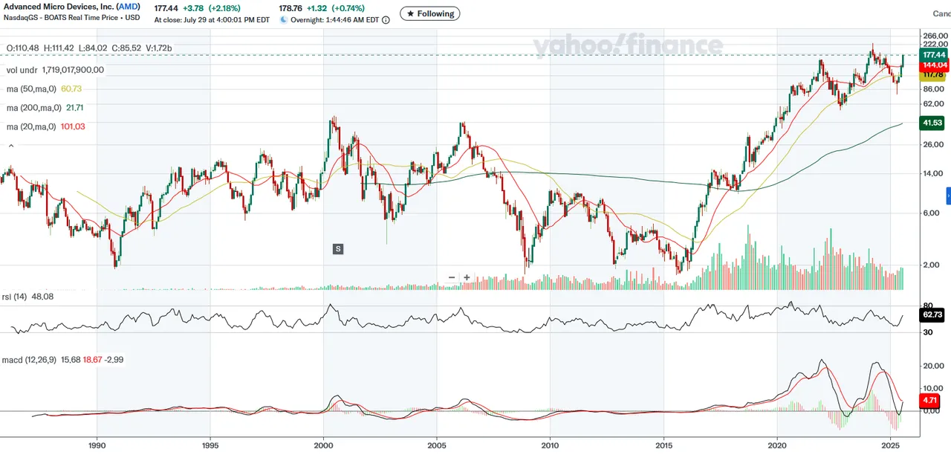Click the 2015 year axis label
This screenshot has width=951, height=455.
664,445
